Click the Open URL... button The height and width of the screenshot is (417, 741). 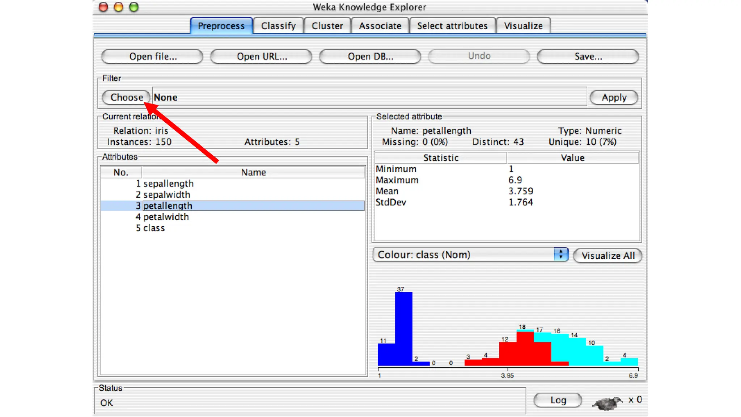pyautogui.click(x=261, y=56)
